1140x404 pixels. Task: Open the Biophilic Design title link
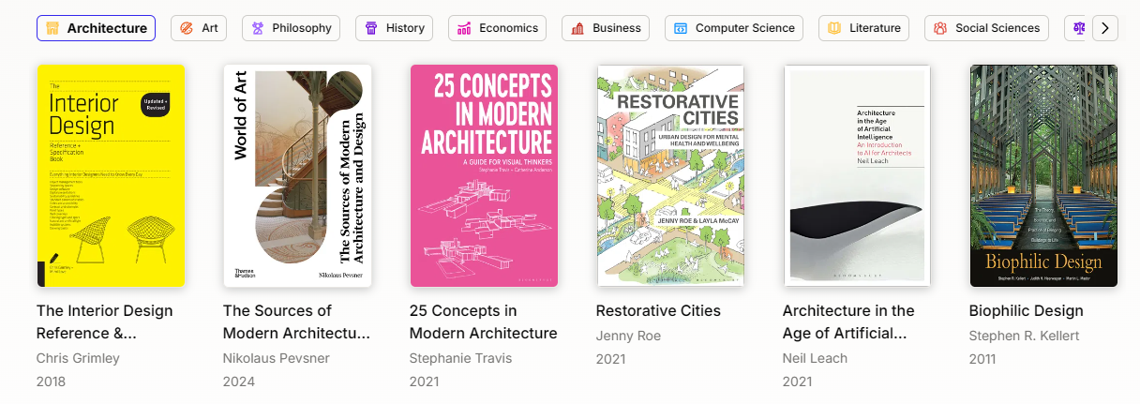pyautogui.click(x=1026, y=310)
